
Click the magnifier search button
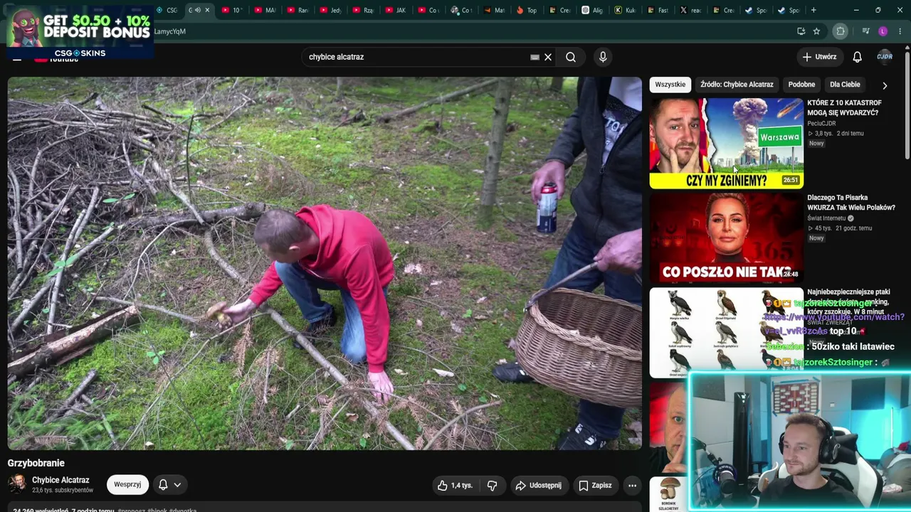click(571, 57)
